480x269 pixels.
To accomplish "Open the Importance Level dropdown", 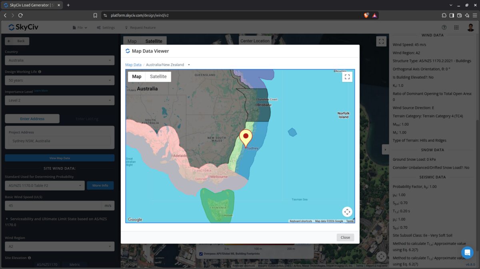I will click(x=60, y=100).
